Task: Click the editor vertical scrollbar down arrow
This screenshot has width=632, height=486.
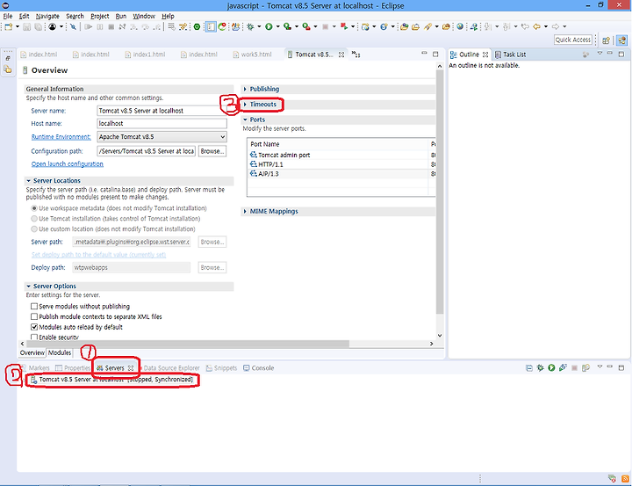Action: point(440,336)
